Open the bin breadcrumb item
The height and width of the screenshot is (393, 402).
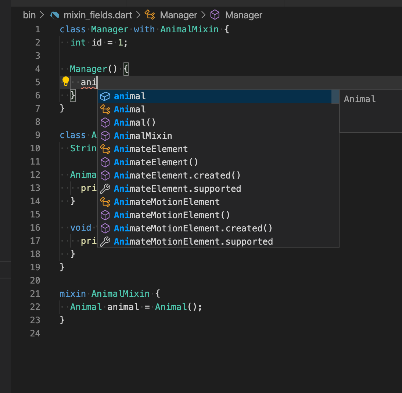(x=29, y=15)
